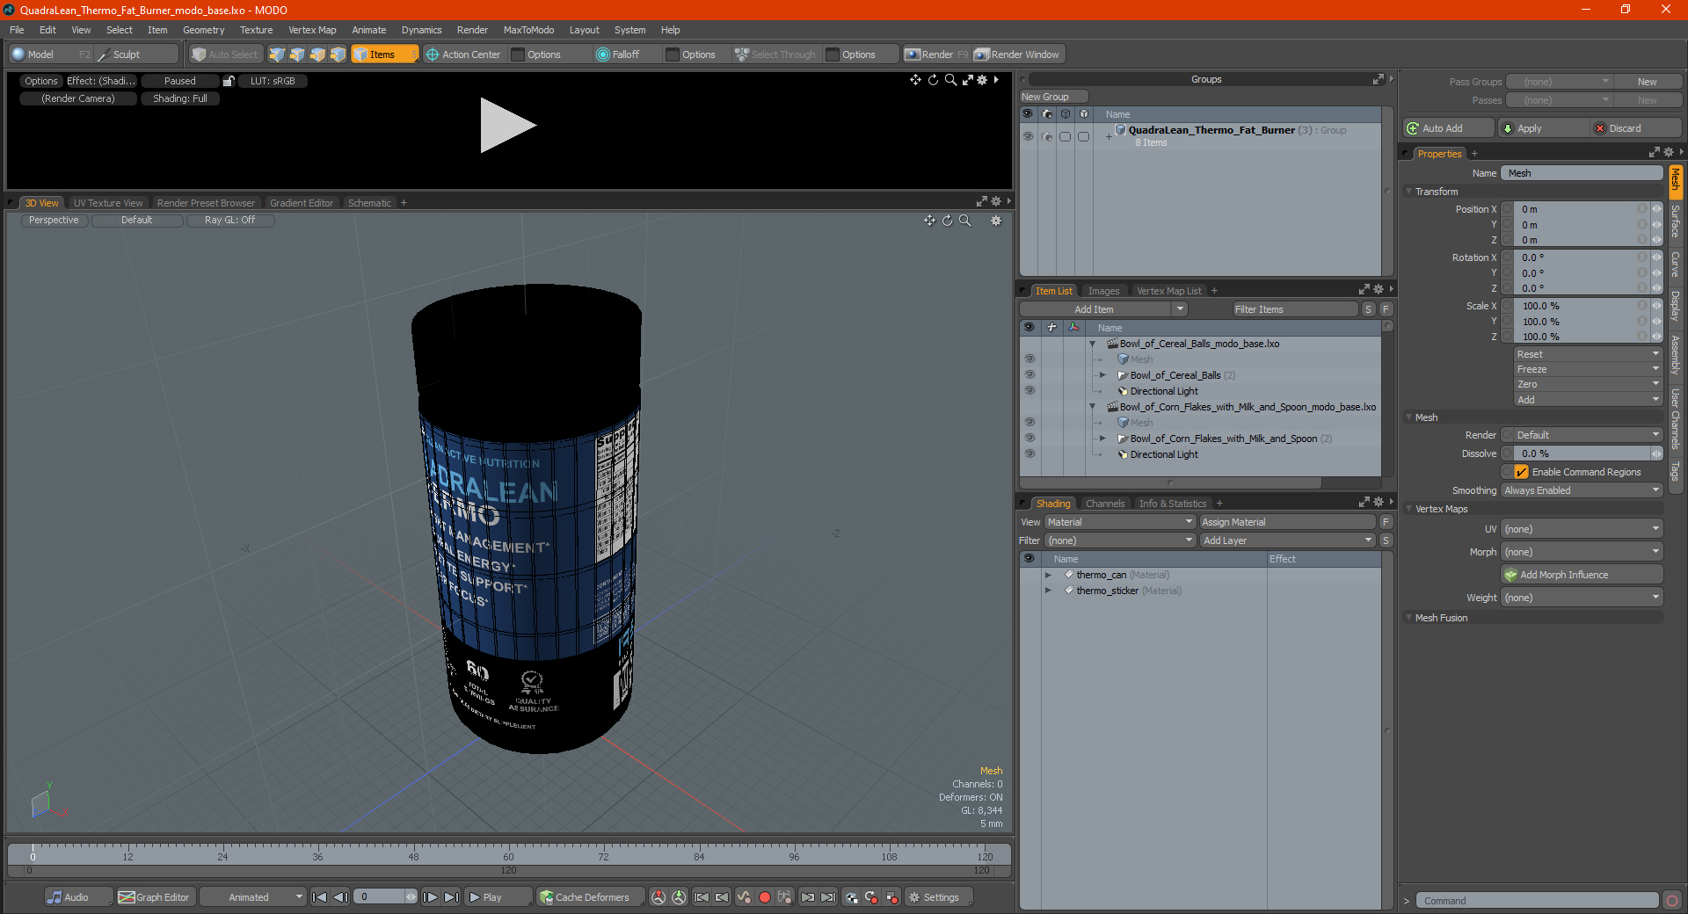
Task: Open View Material dropdown in Shading
Action: [1119, 522]
